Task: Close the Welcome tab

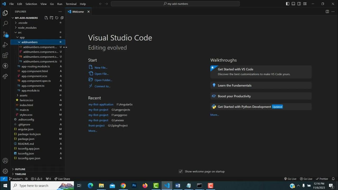Action: (88, 12)
